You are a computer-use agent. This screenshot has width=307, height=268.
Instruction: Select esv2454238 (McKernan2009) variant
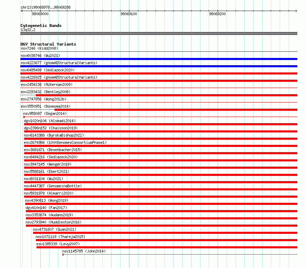pyautogui.click(x=47, y=85)
